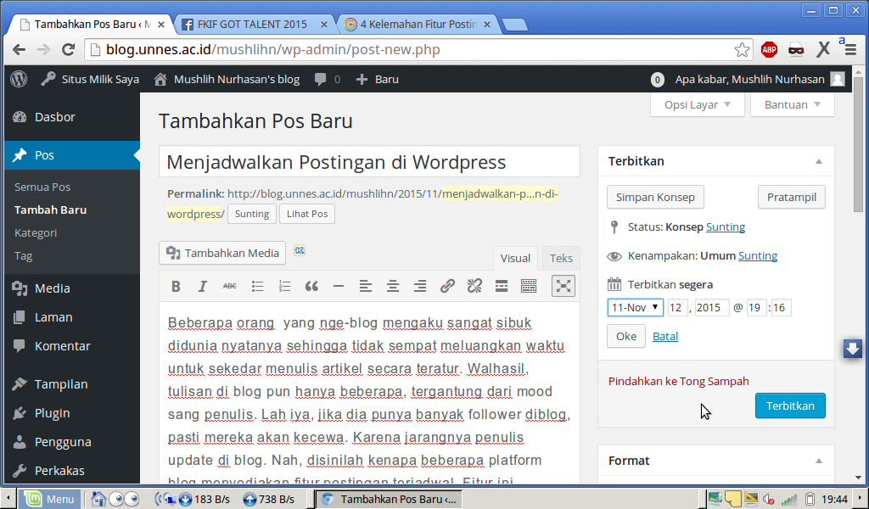Insert a blockquote
Screen dimensions: 869x509
pos(311,287)
